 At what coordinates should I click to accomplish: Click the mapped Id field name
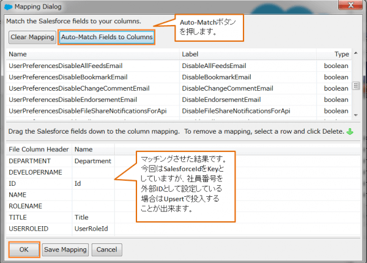click(78, 184)
